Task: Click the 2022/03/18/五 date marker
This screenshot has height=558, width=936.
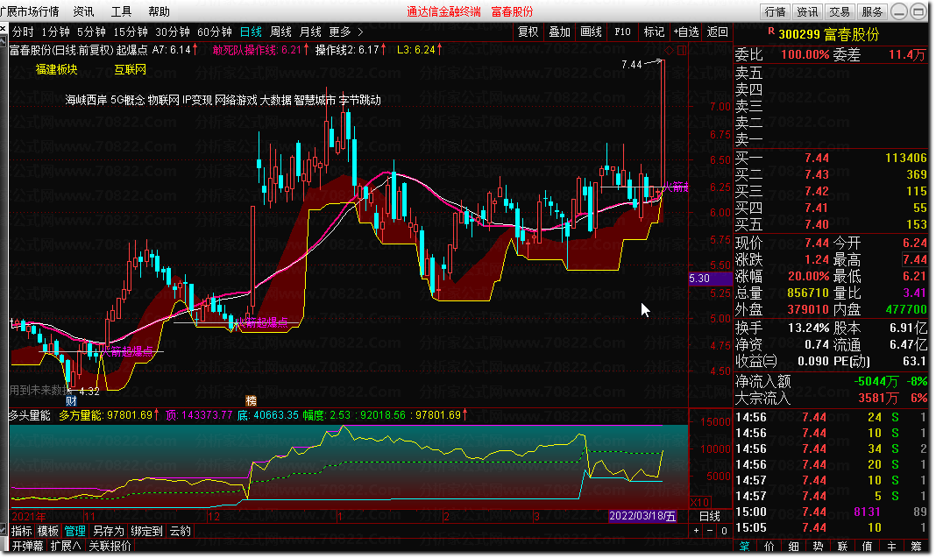Action: coord(642,516)
